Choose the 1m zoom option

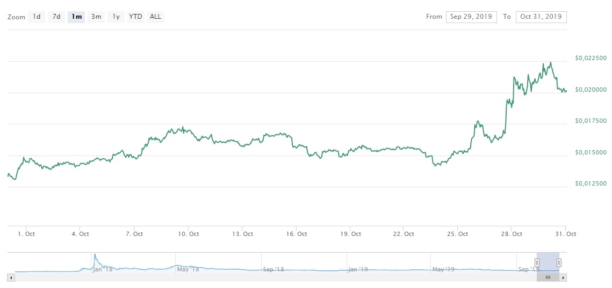[x=76, y=17]
